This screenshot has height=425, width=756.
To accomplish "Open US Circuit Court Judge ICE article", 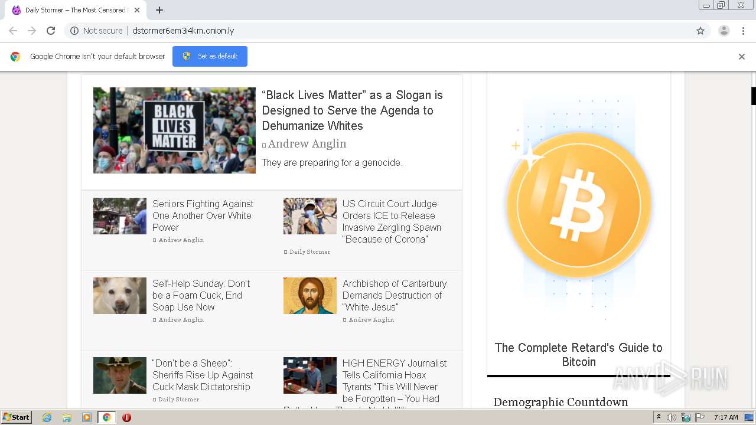I will [x=392, y=221].
